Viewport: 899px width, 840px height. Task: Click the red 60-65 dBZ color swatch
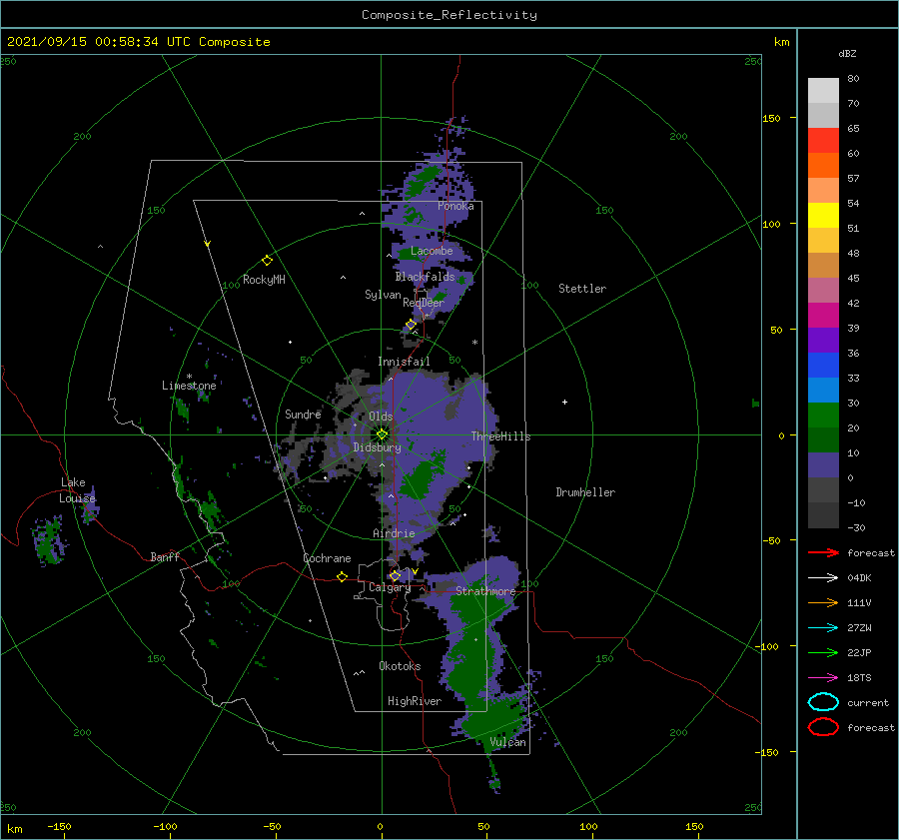tap(823, 141)
